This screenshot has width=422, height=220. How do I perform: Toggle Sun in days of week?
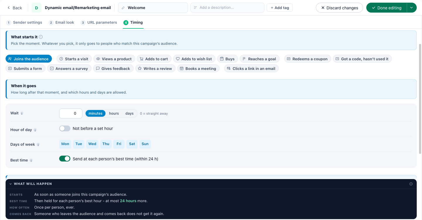point(145,144)
